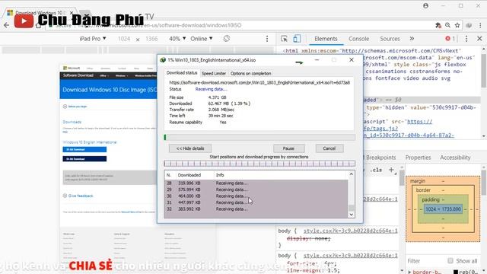The width and height of the screenshot is (487, 274).
Task: Toggle the device toolbar icon in DevTools
Action: (x=297, y=39)
